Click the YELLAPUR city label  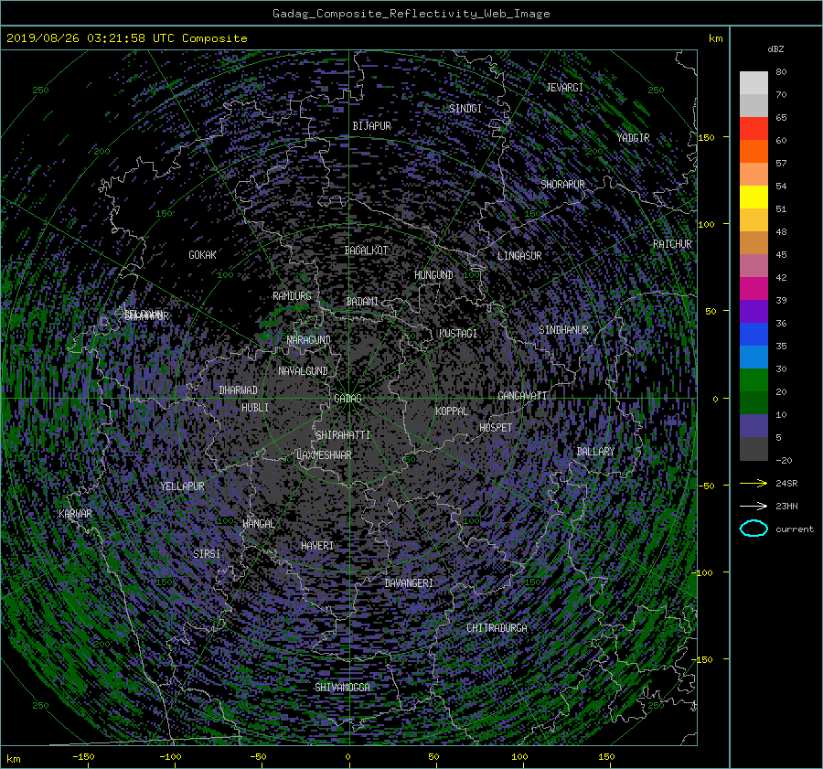pos(182,486)
